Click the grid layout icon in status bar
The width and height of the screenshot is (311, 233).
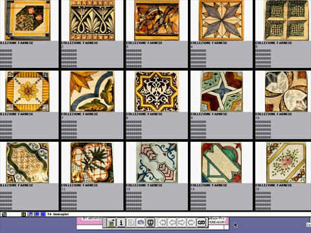(x=23, y=214)
